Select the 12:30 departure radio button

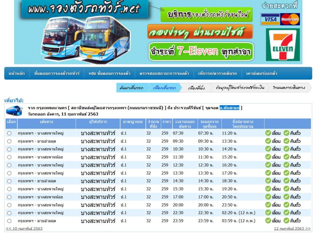[x=9, y=165]
